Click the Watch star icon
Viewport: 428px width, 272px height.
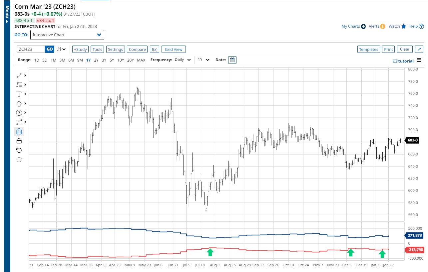click(404, 26)
